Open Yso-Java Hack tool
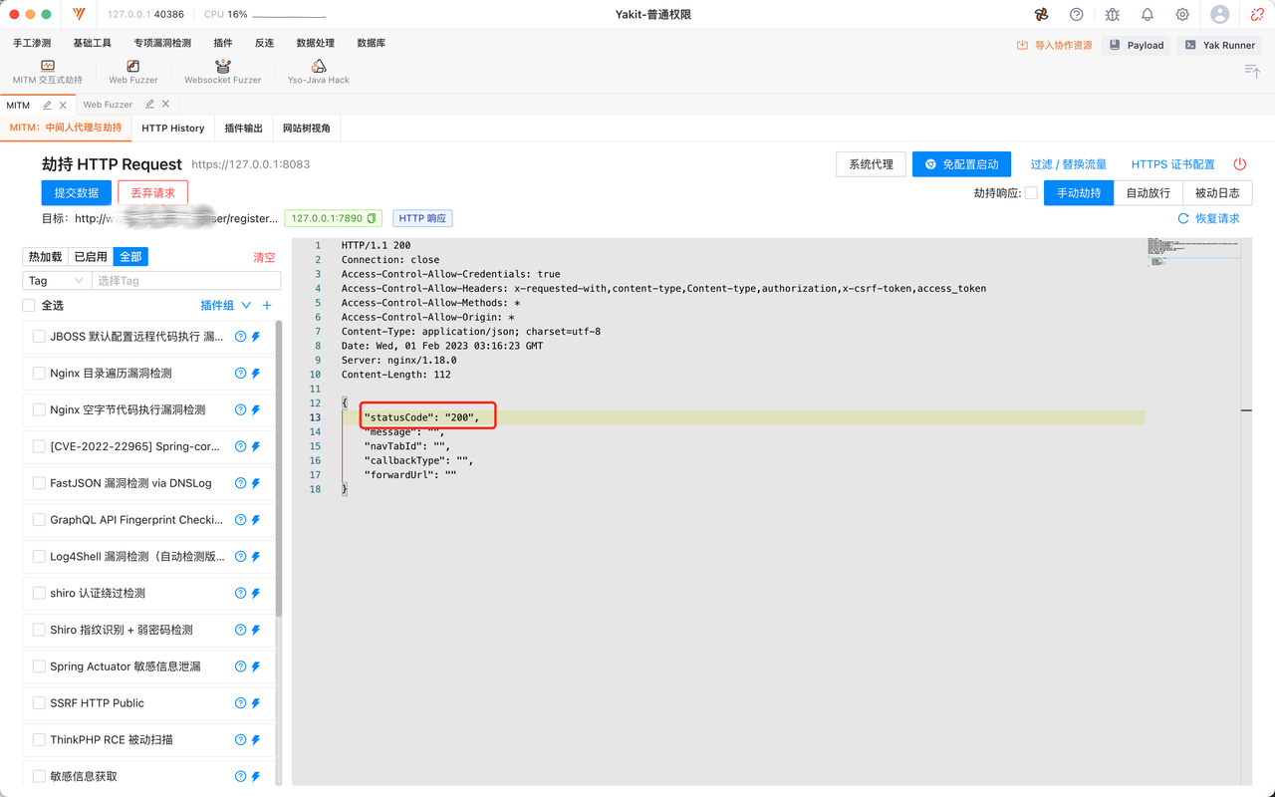 319,72
